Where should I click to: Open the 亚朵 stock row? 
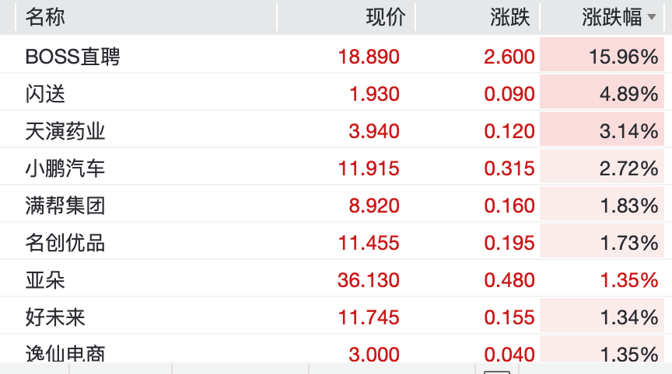[336, 280]
